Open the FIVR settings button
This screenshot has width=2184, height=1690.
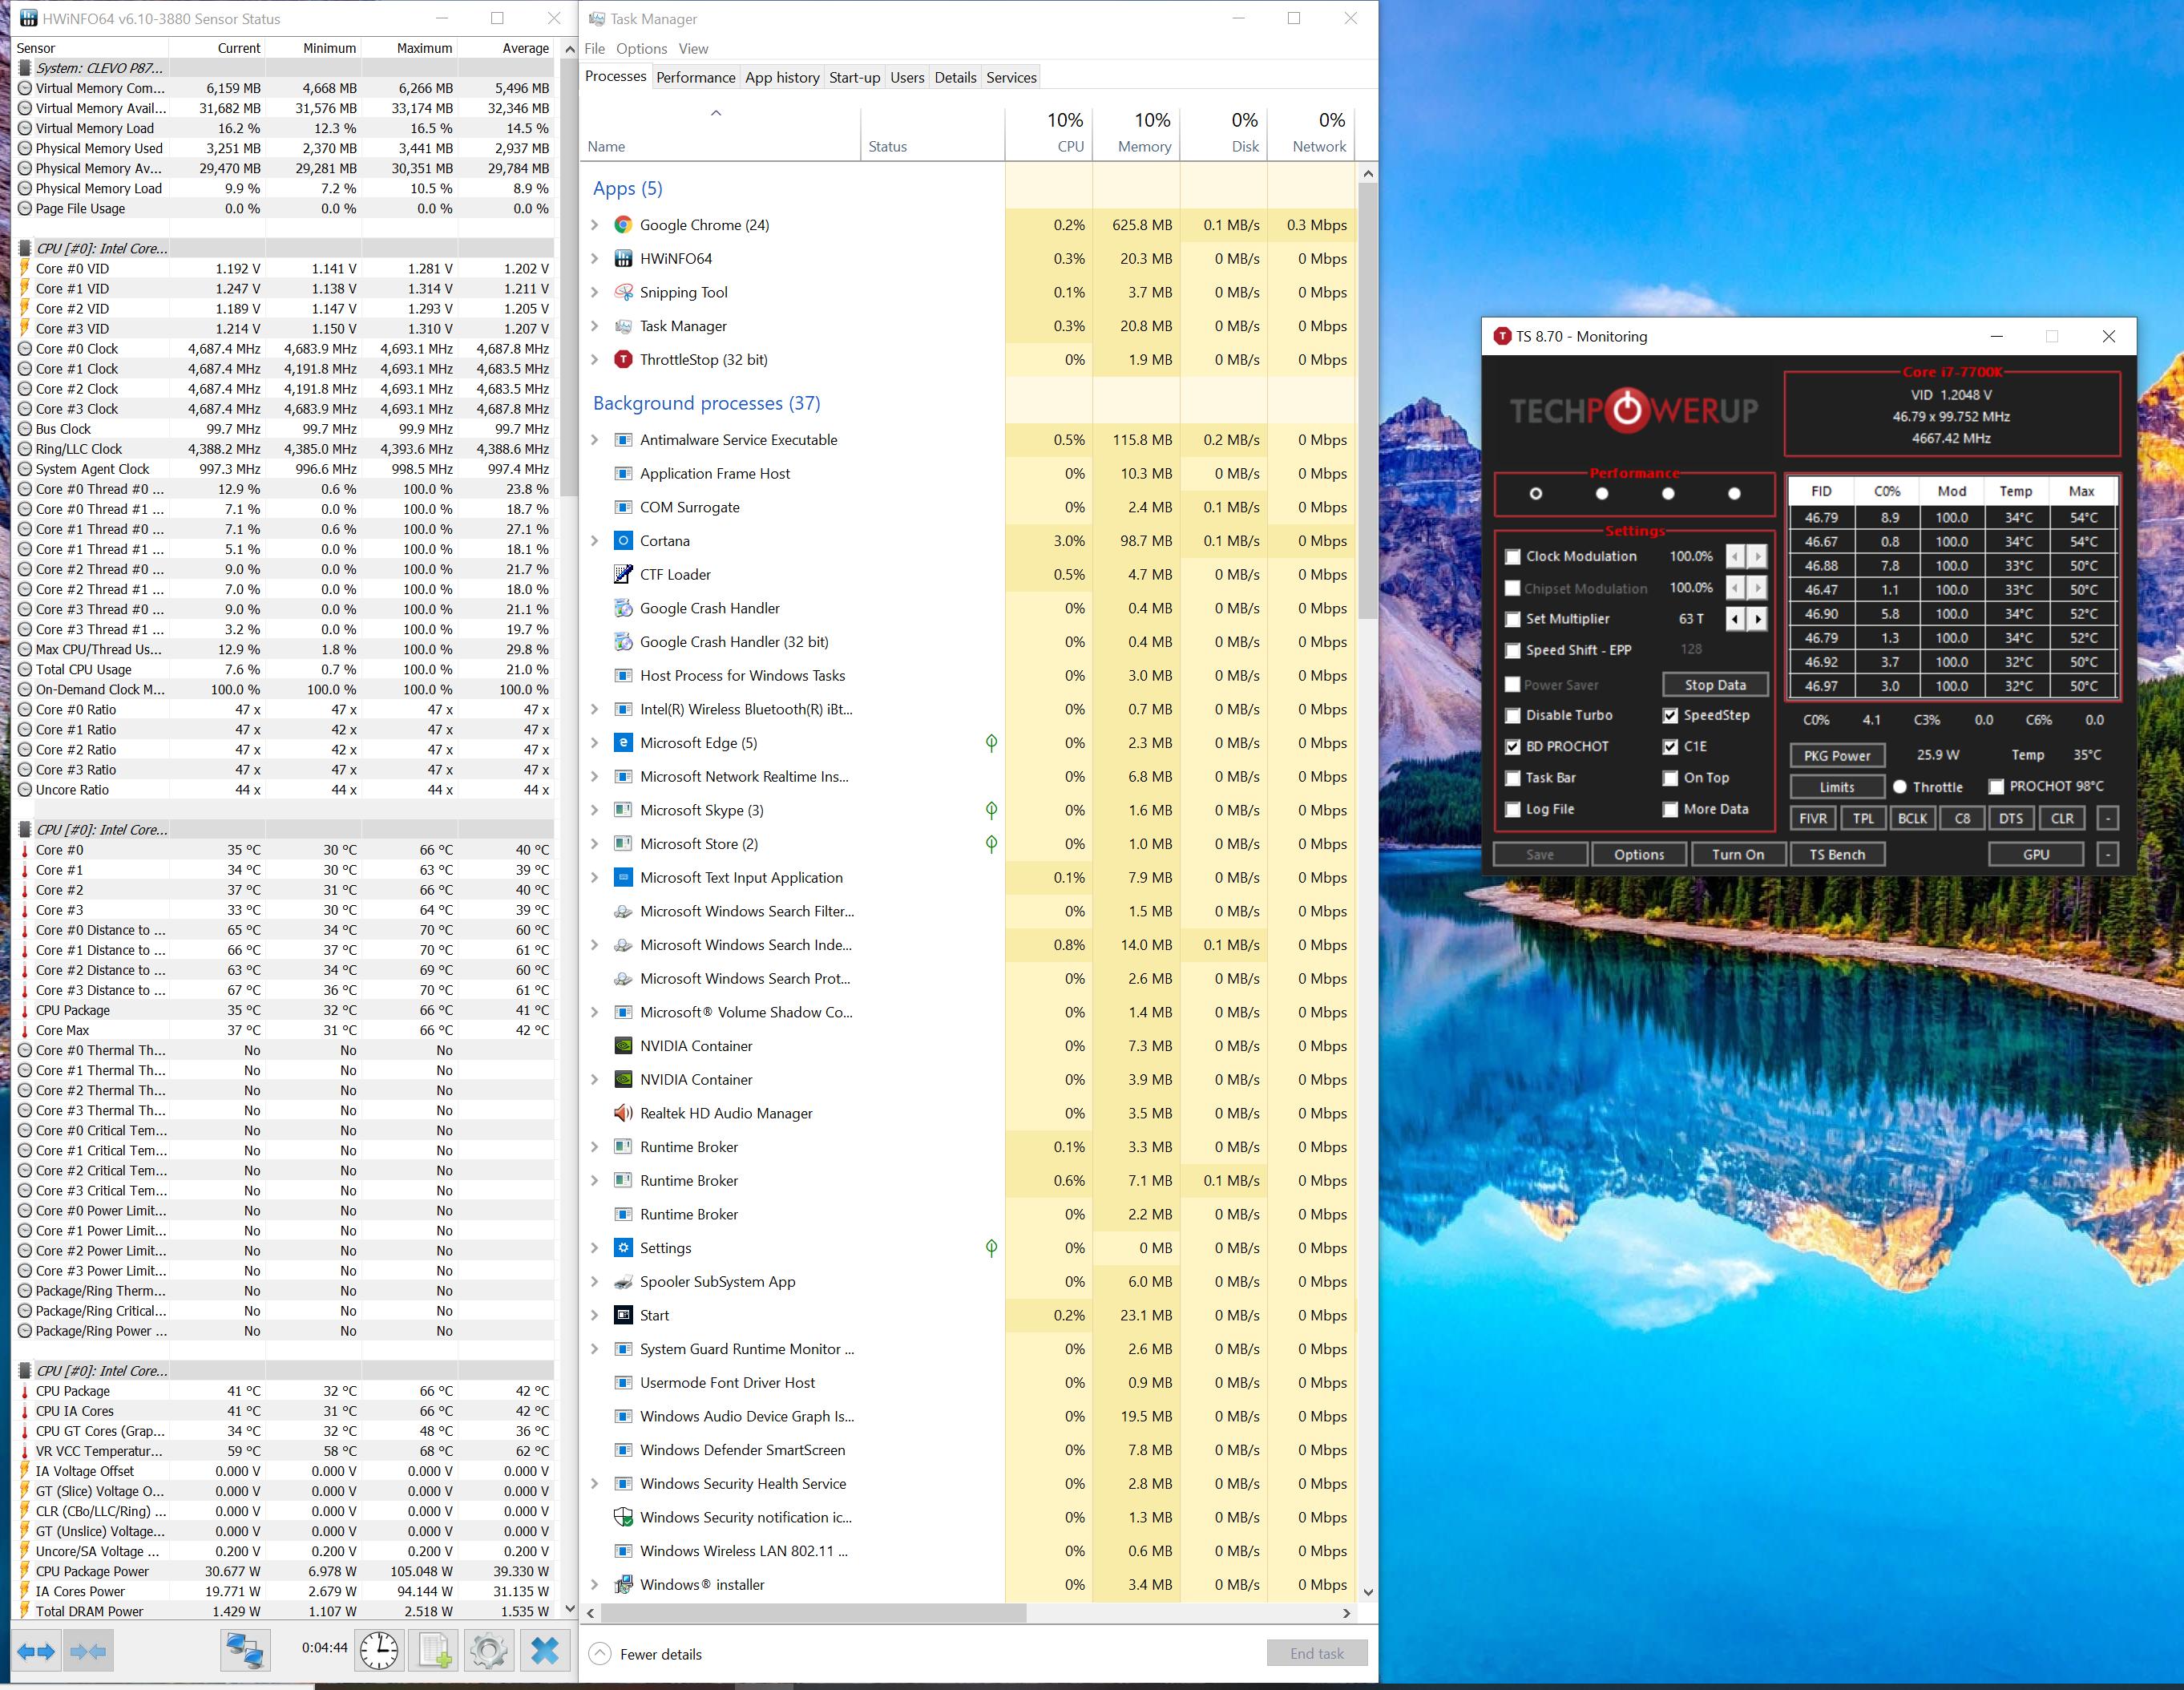point(1813,819)
